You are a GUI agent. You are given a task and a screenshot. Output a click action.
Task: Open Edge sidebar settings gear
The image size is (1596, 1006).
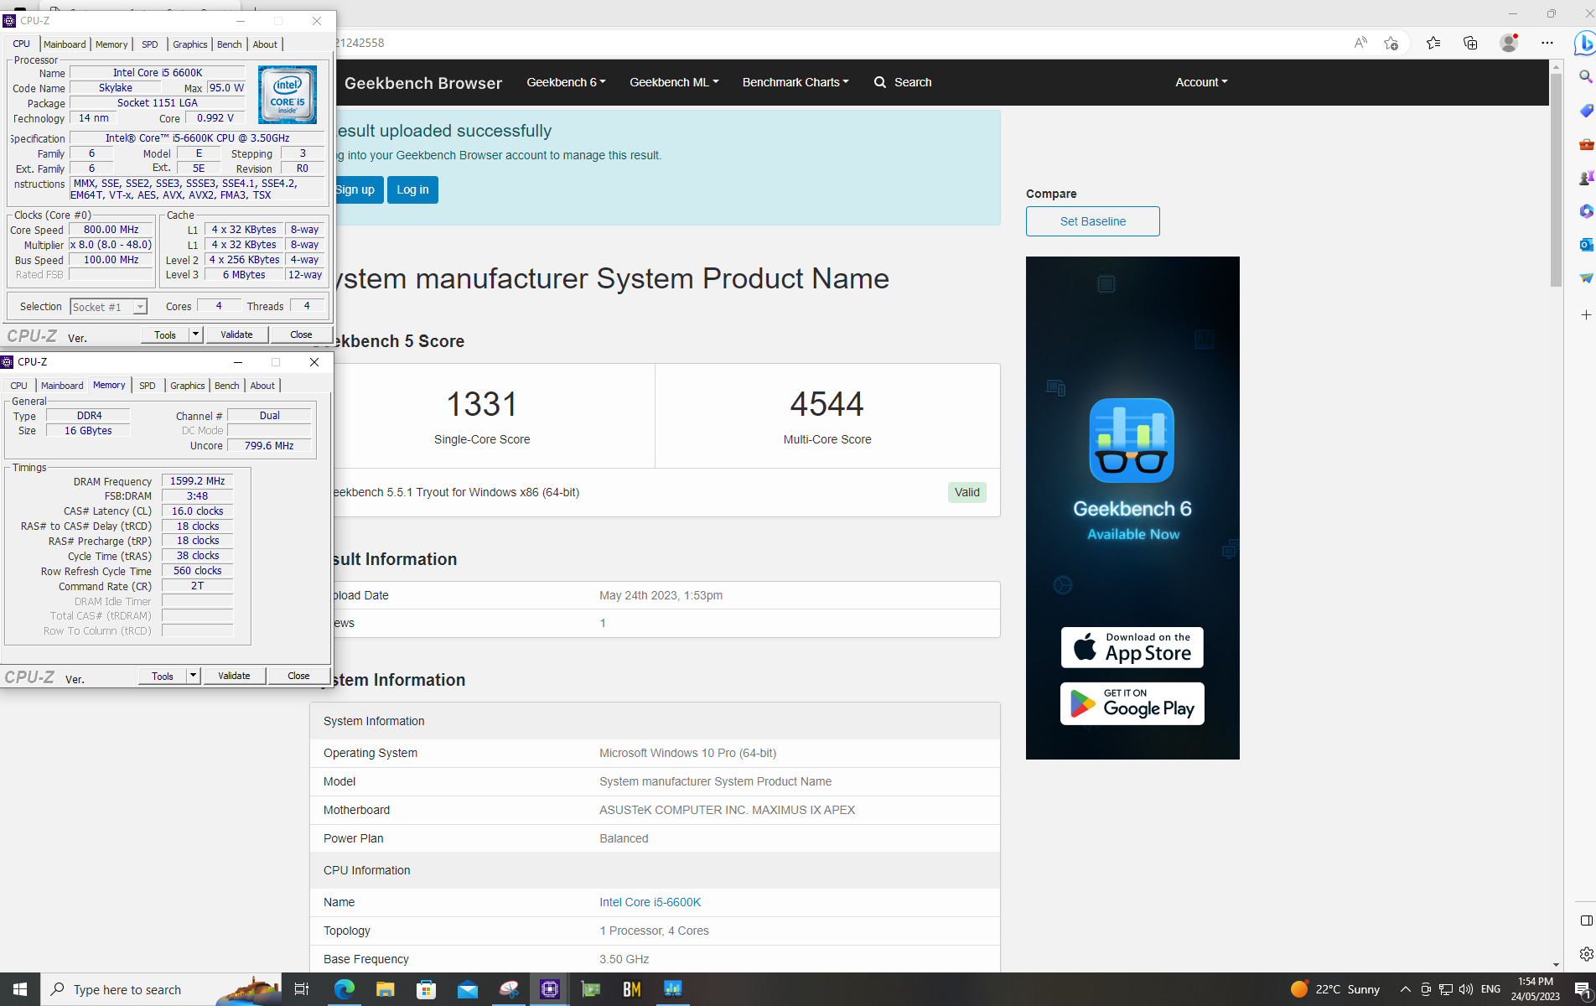click(1586, 954)
